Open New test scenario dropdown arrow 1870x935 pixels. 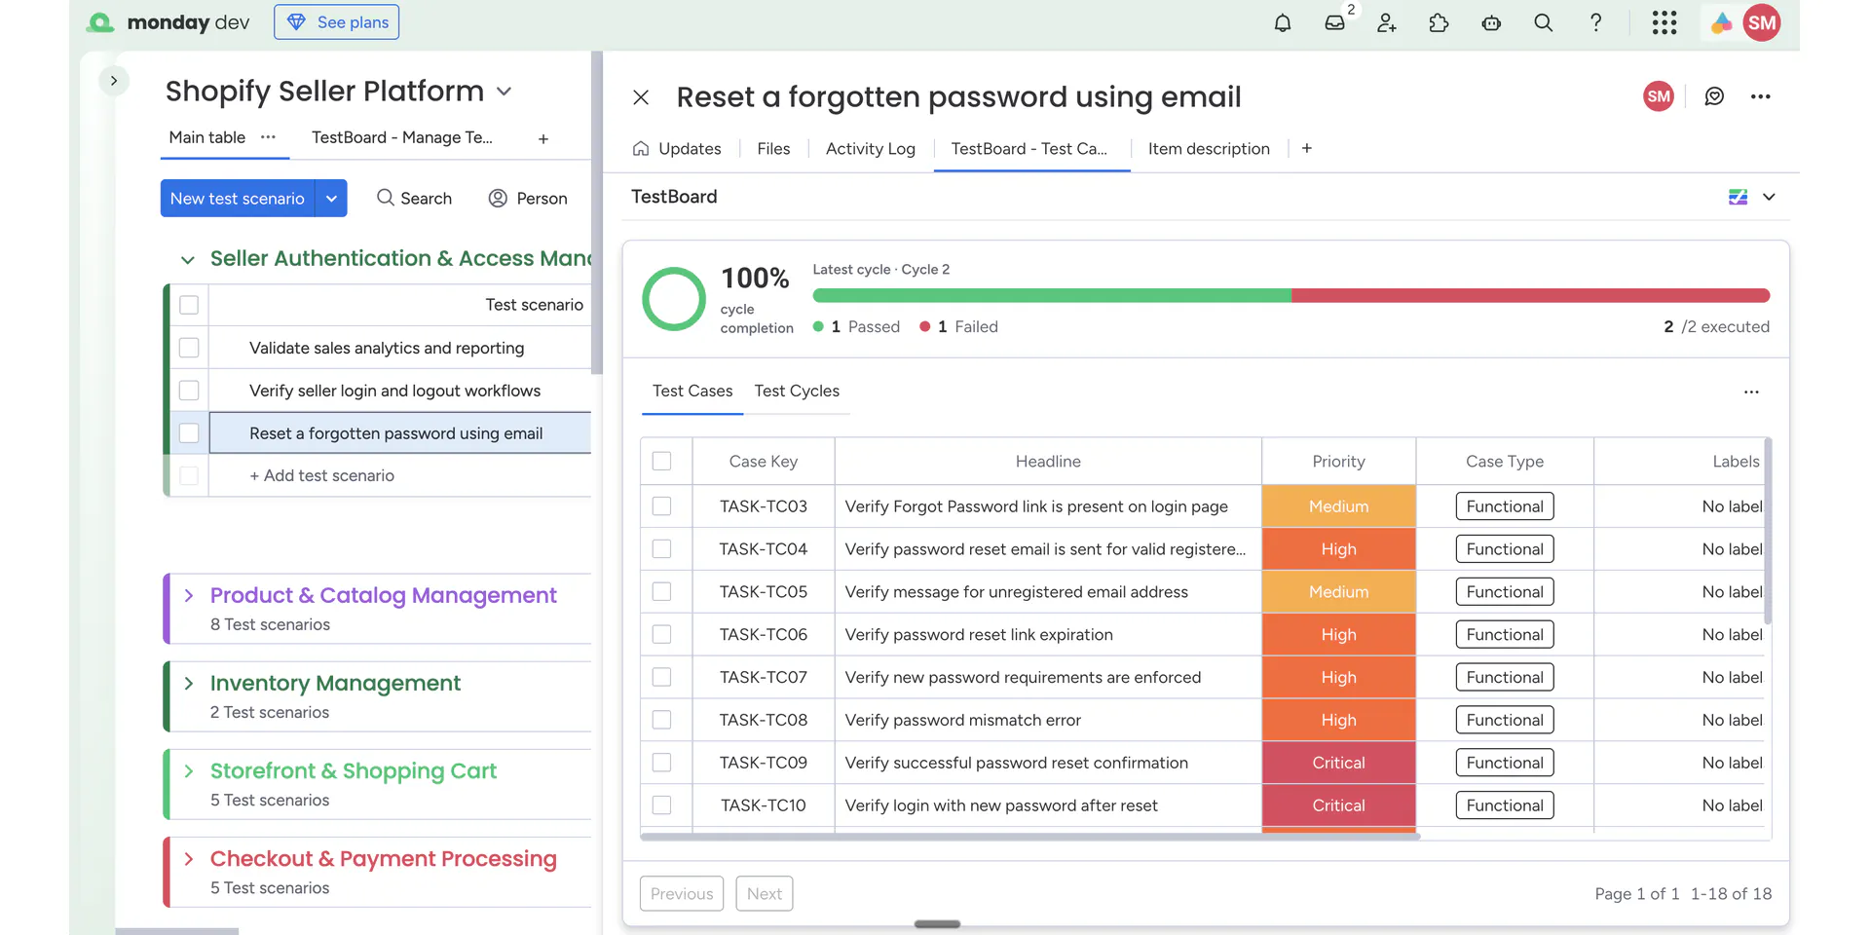click(331, 199)
